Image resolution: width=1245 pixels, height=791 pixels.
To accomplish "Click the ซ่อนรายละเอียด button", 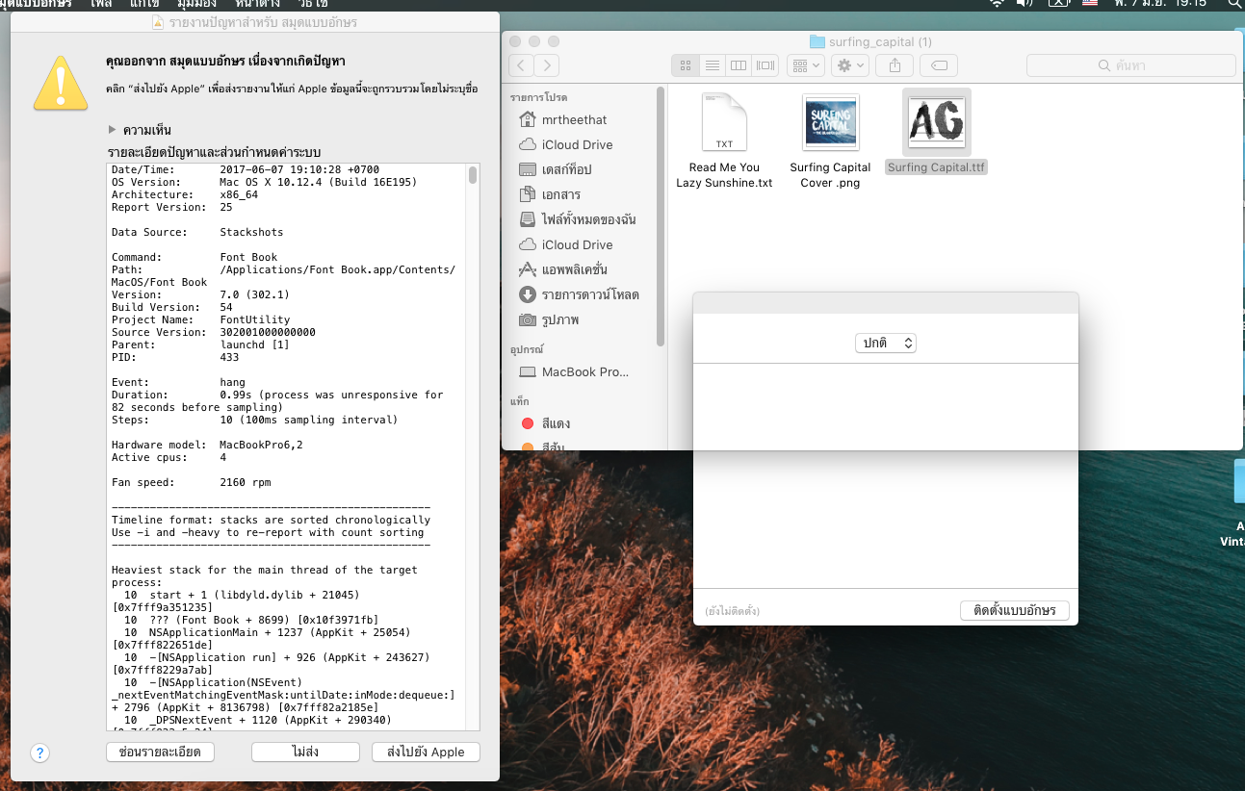I will click(160, 753).
